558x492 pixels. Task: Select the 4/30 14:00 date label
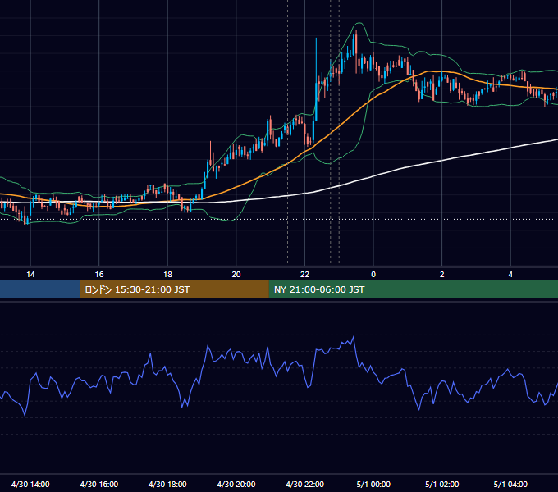(x=30, y=484)
